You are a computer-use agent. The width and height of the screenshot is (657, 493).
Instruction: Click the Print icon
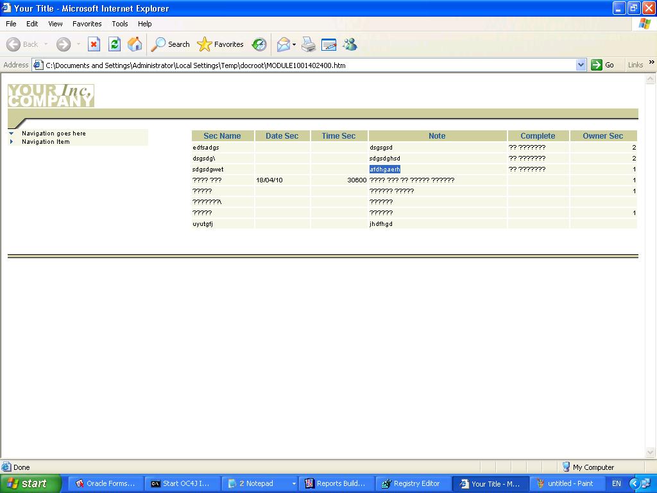click(309, 44)
